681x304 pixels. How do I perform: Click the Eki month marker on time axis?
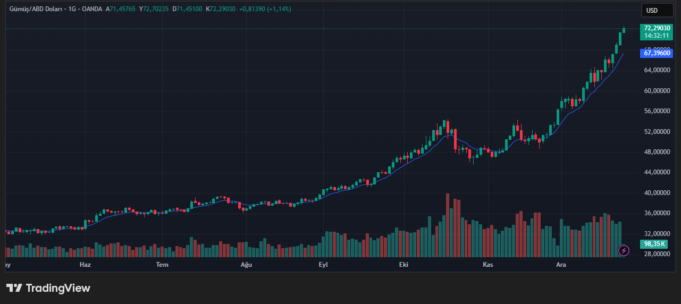[x=404, y=265]
